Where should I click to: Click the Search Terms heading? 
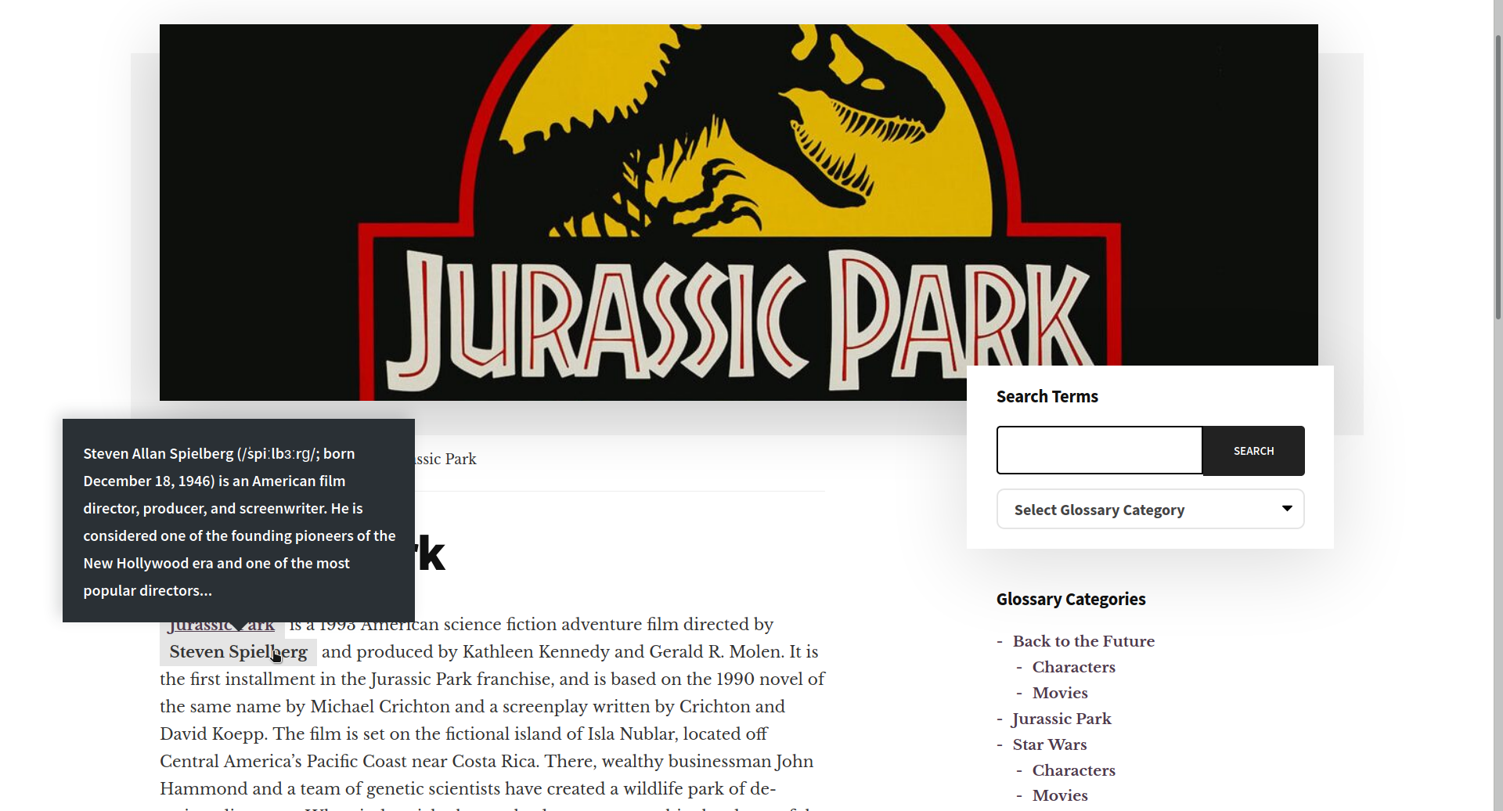point(1047,397)
